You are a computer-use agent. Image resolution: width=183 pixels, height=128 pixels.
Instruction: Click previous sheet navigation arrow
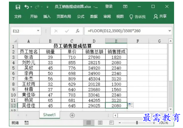[18, 115]
